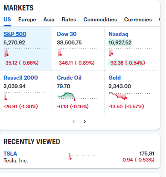Open the Dow 30 mini chart

(78, 52)
